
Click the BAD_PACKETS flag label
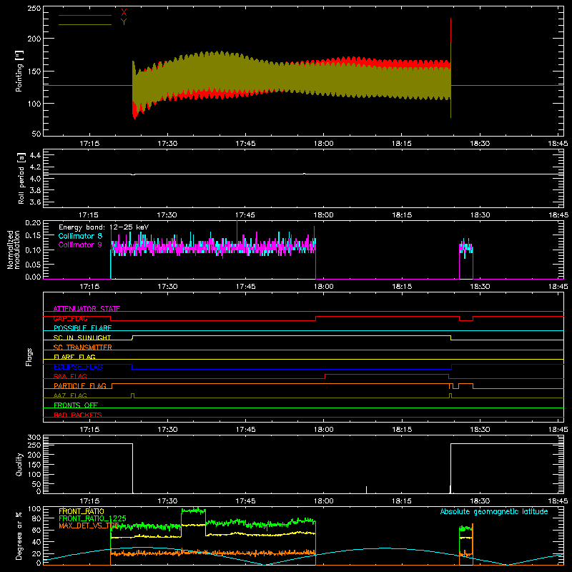(x=78, y=415)
